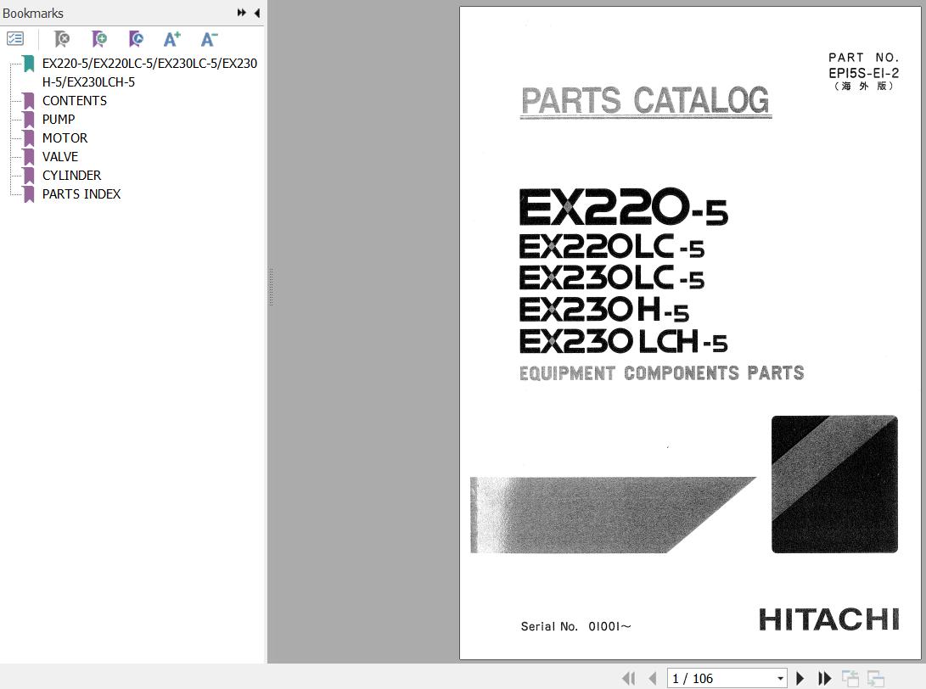
Task: Open the page number dropdown arrow
Action: [781, 678]
